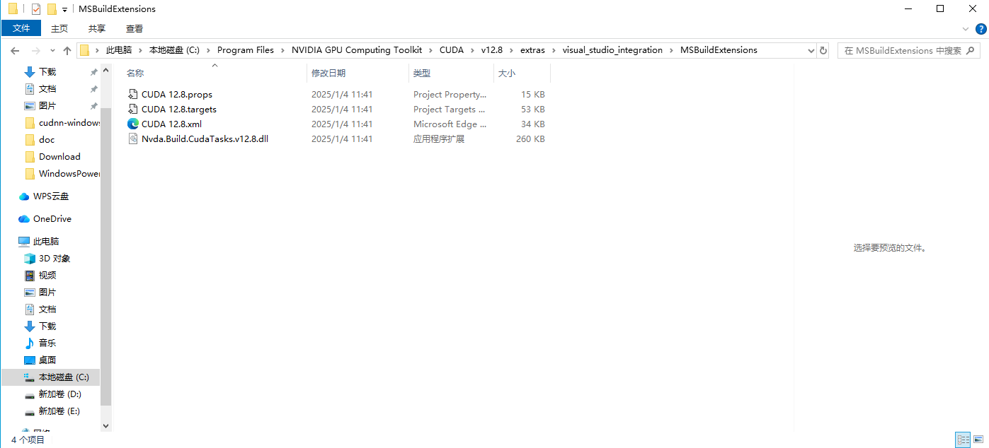Click the Refresh icon beside address bar

coord(823,50)
